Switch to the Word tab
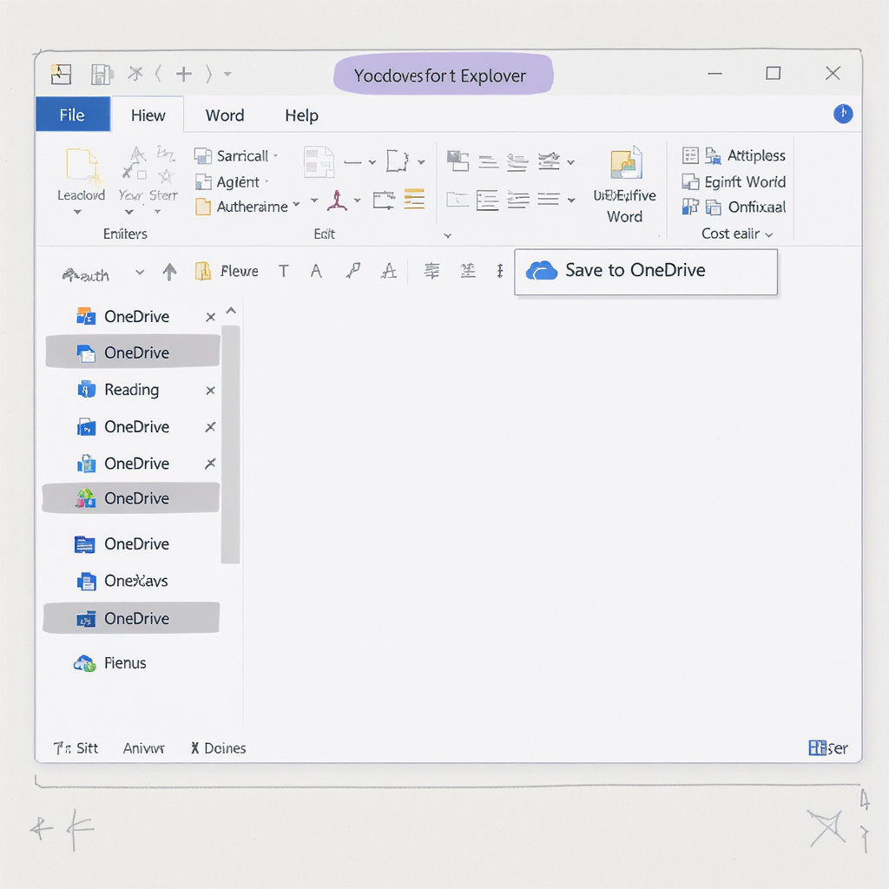This screenshot has width=889, height=889. 225,115
